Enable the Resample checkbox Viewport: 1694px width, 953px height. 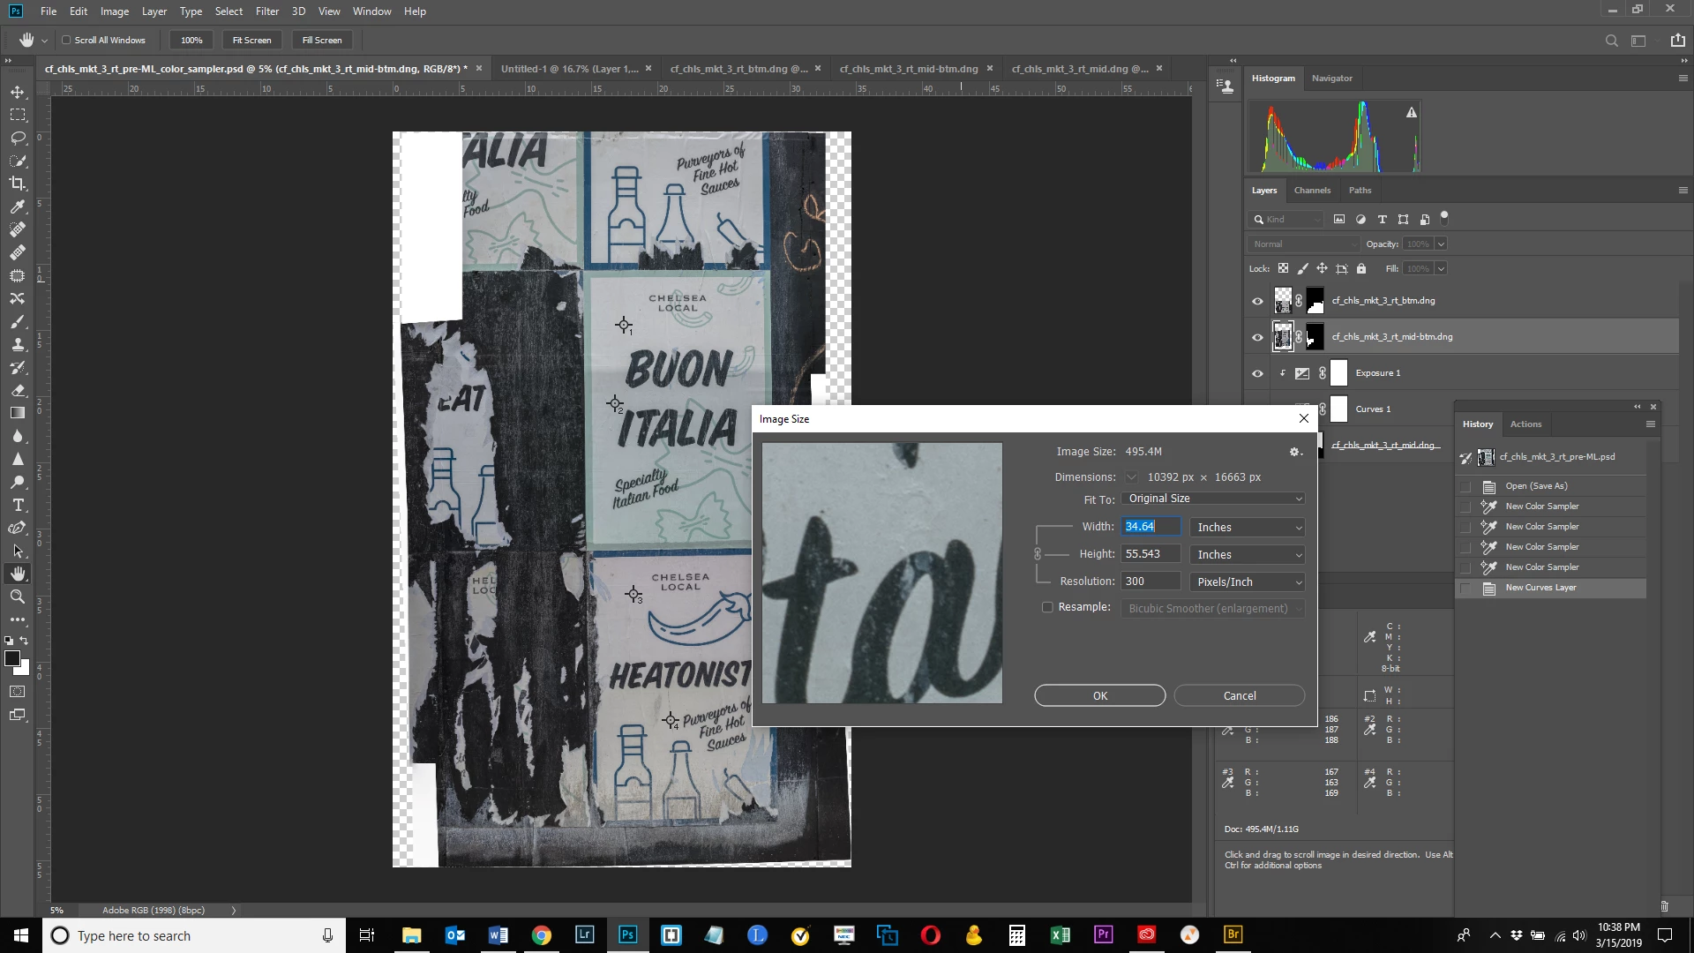tap(1047, 607)
